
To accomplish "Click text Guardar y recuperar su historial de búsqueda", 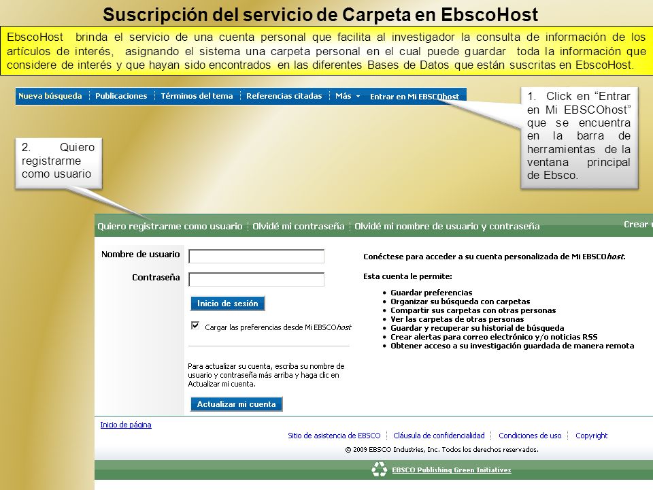I will [478, 328].
